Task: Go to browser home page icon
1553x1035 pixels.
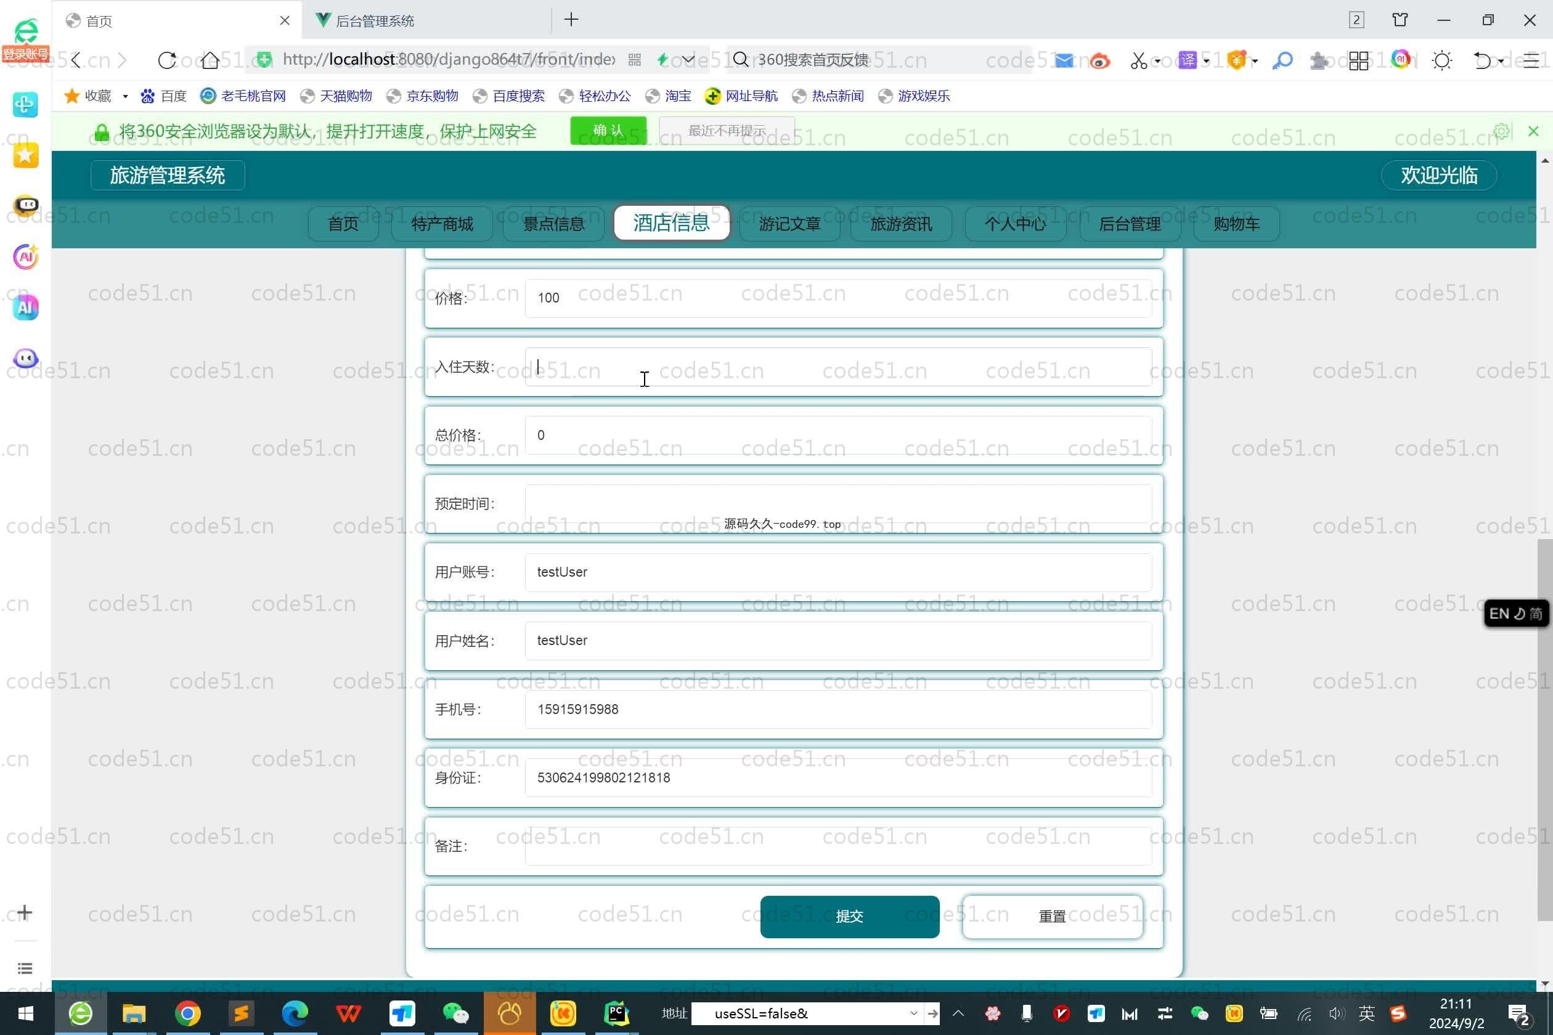Action: (x=210, y=60)
